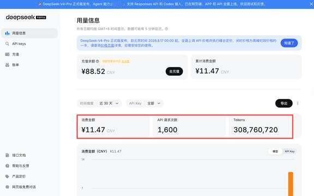
Task: Click the ¥11.47 under 消费金额 card
Action: pyautogui.click(x=93, y=130)
